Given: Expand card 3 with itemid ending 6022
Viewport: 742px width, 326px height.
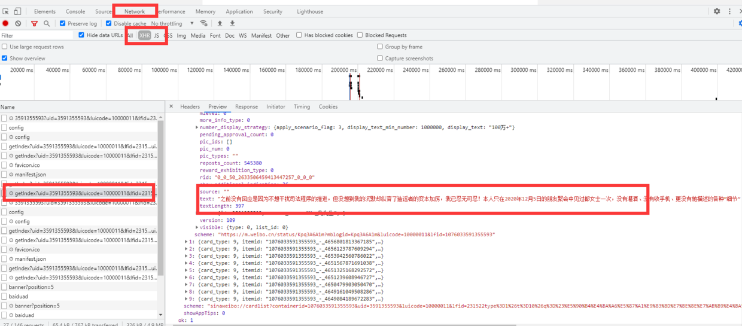Looking at the screenshot, I should point(187,256).
